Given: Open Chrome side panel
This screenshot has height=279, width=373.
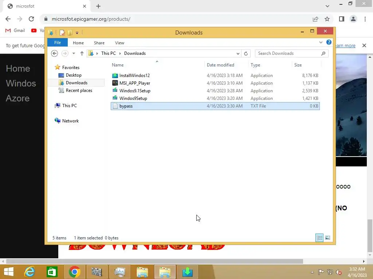Looking at the screenshot, I should [342, 19].
